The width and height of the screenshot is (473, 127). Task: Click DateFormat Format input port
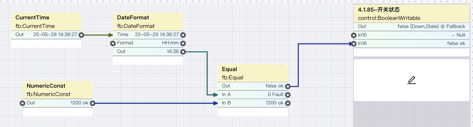[113, 43]
